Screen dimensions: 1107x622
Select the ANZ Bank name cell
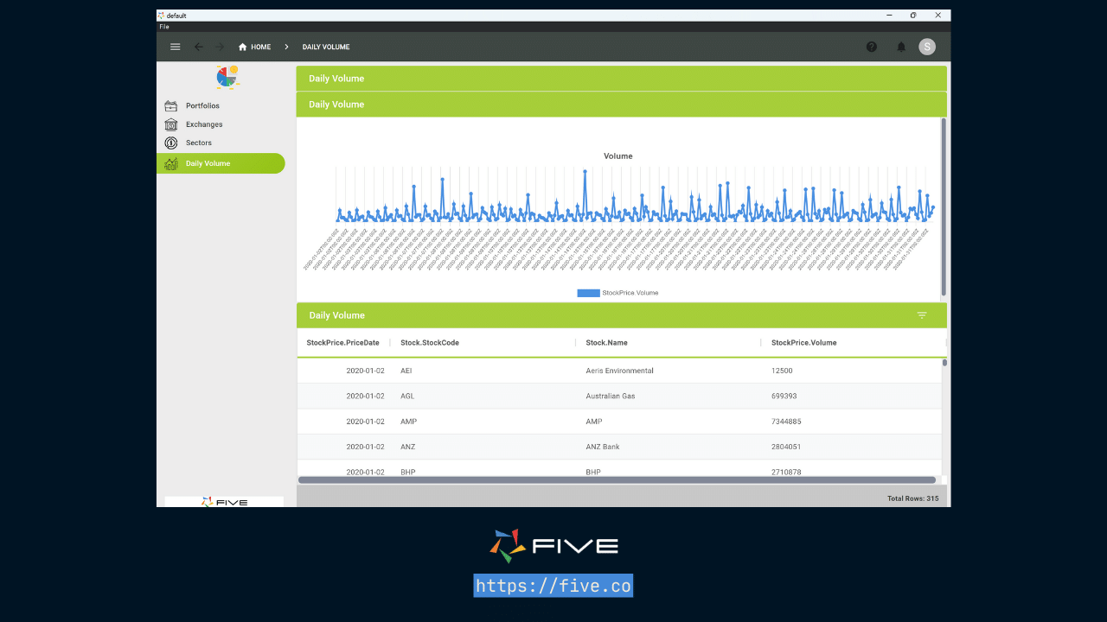tap(603, 447)
